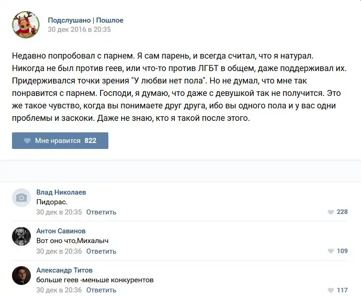Like Влад Николаев's comment with 228 likes

click(331, 212)
